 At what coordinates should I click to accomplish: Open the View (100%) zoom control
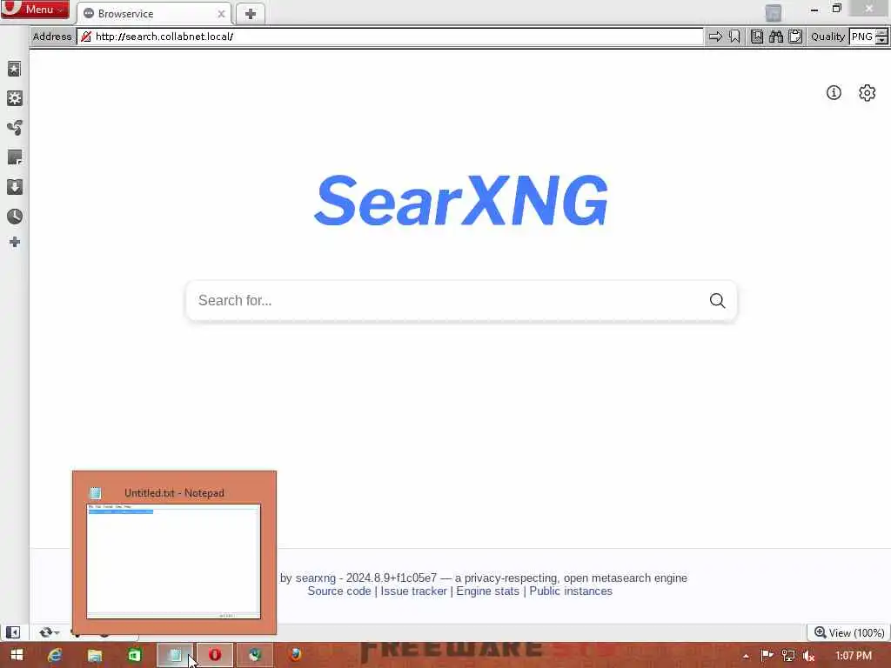pyautogui.click(x=849, y=632)
